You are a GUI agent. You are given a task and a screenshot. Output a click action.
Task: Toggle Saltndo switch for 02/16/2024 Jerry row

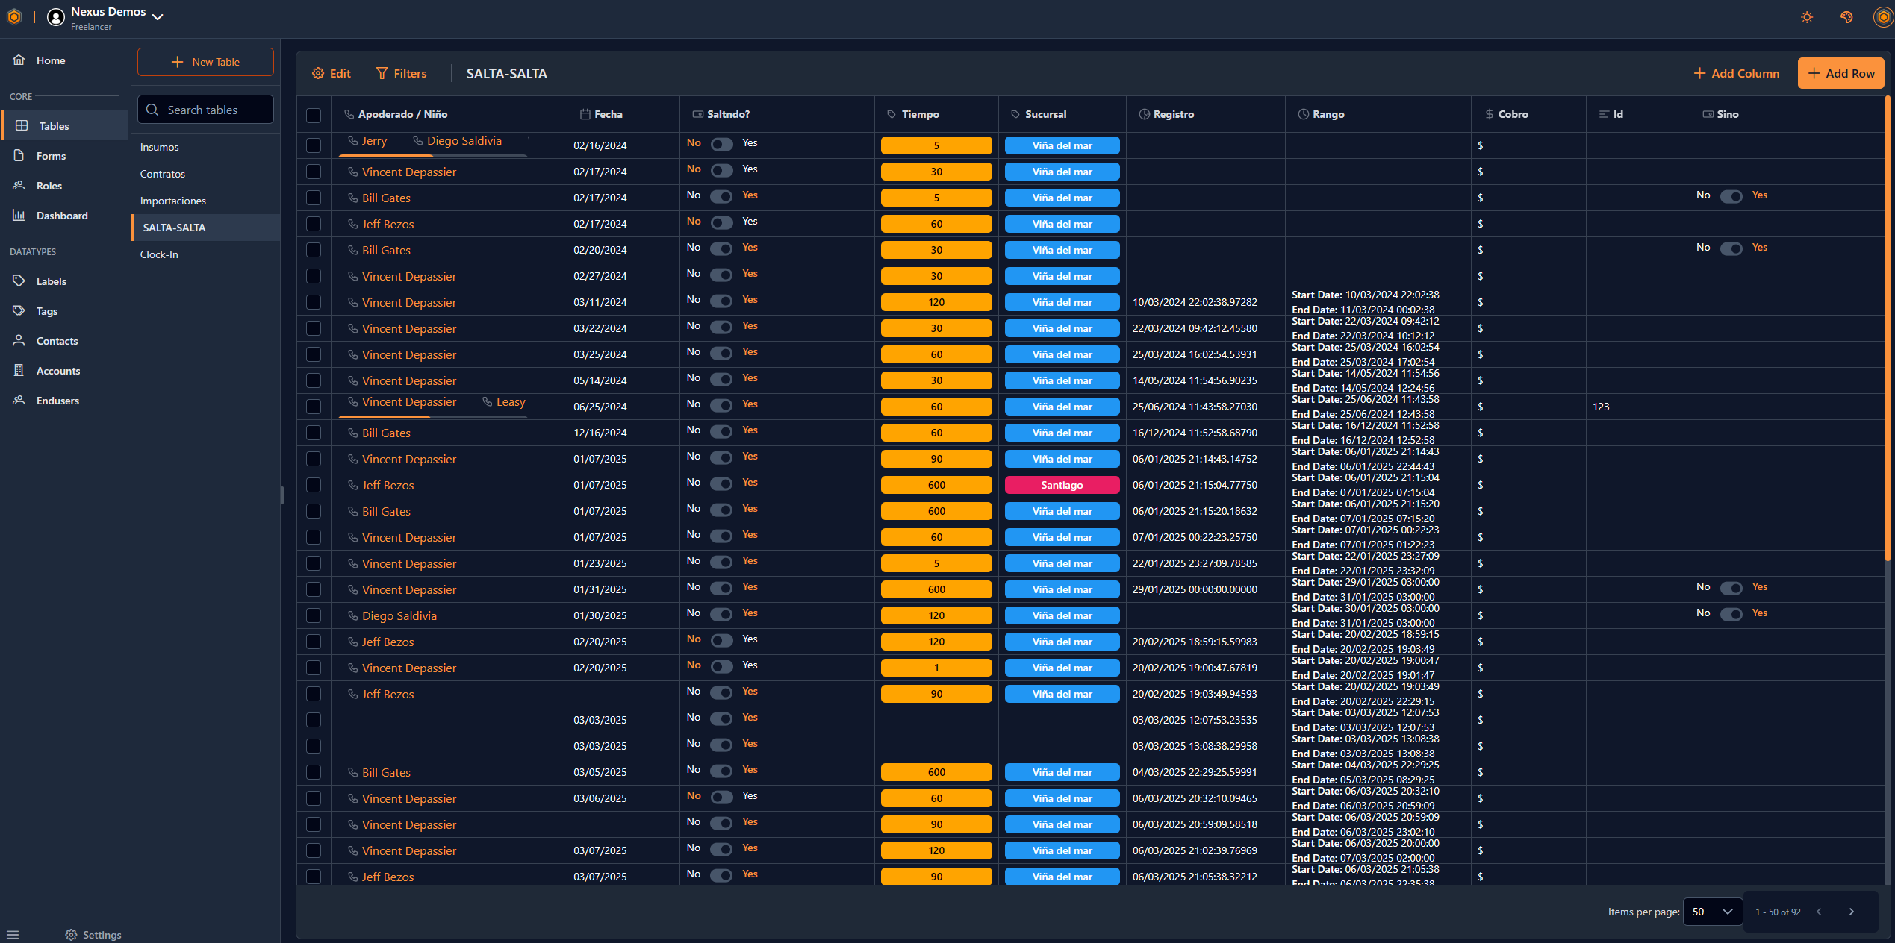pyautogui.click(x=721, y=144)
